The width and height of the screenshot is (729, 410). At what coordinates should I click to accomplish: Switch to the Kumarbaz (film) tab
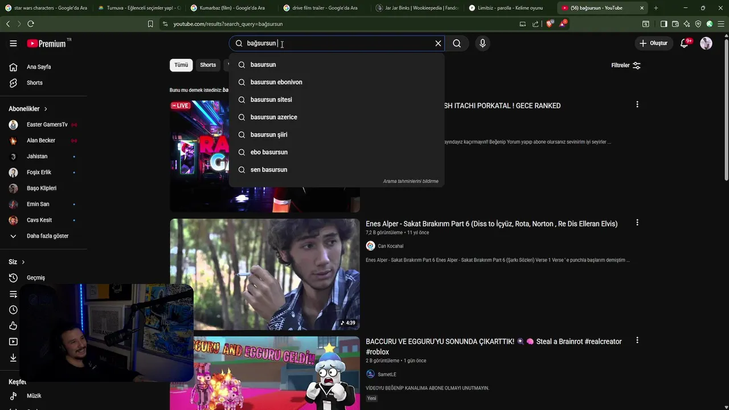pos(231,8)
